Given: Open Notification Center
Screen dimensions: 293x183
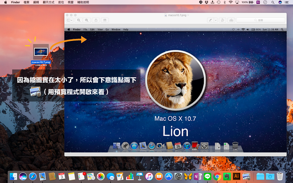Looking at the screenshot, I should coord(286,2).
